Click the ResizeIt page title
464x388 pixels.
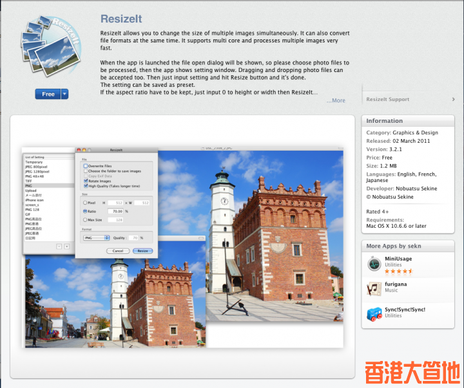coord(121,19)
